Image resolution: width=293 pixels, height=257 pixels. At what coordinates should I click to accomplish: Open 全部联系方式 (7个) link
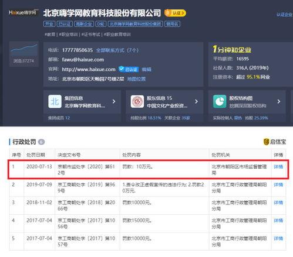click(117, 50)
